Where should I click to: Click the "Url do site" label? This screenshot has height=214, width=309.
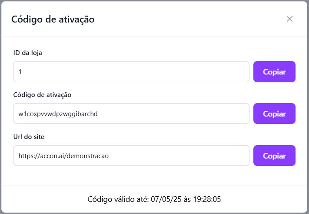[29, 137]
